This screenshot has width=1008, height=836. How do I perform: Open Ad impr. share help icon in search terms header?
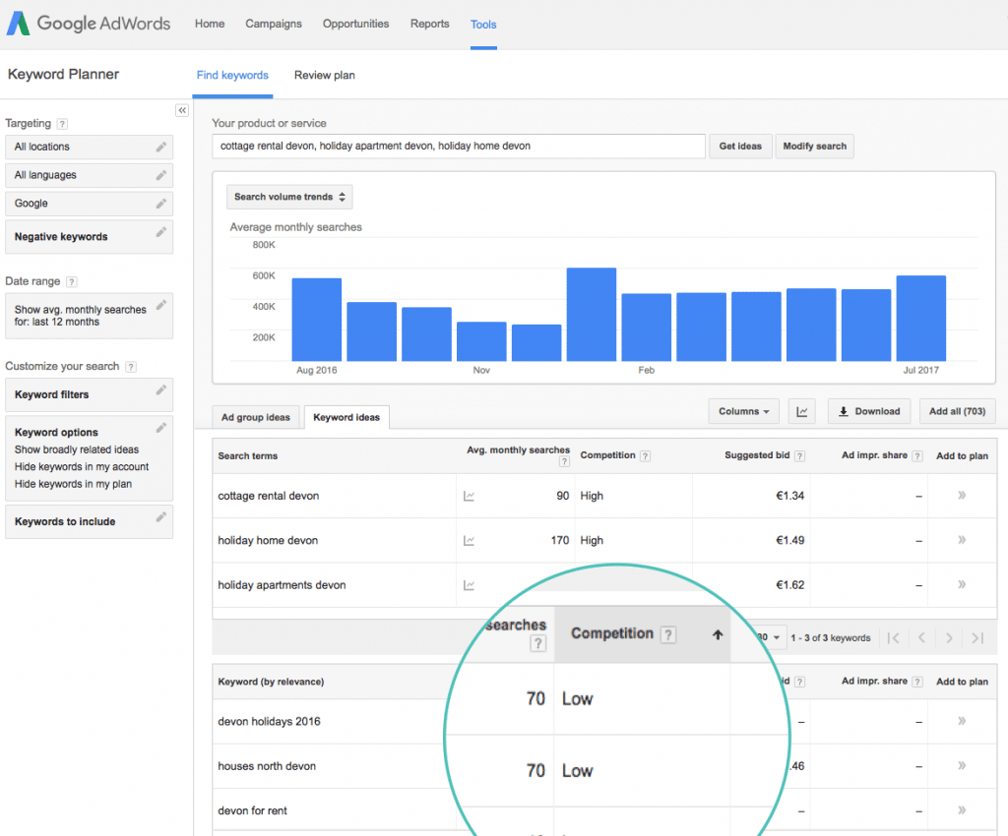coord(917,456)
